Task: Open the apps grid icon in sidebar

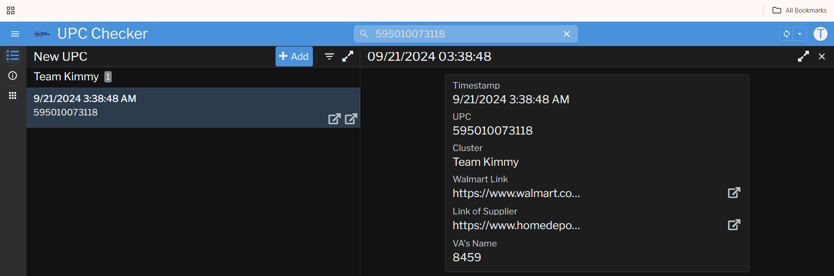Action: (x=13, y=95)
